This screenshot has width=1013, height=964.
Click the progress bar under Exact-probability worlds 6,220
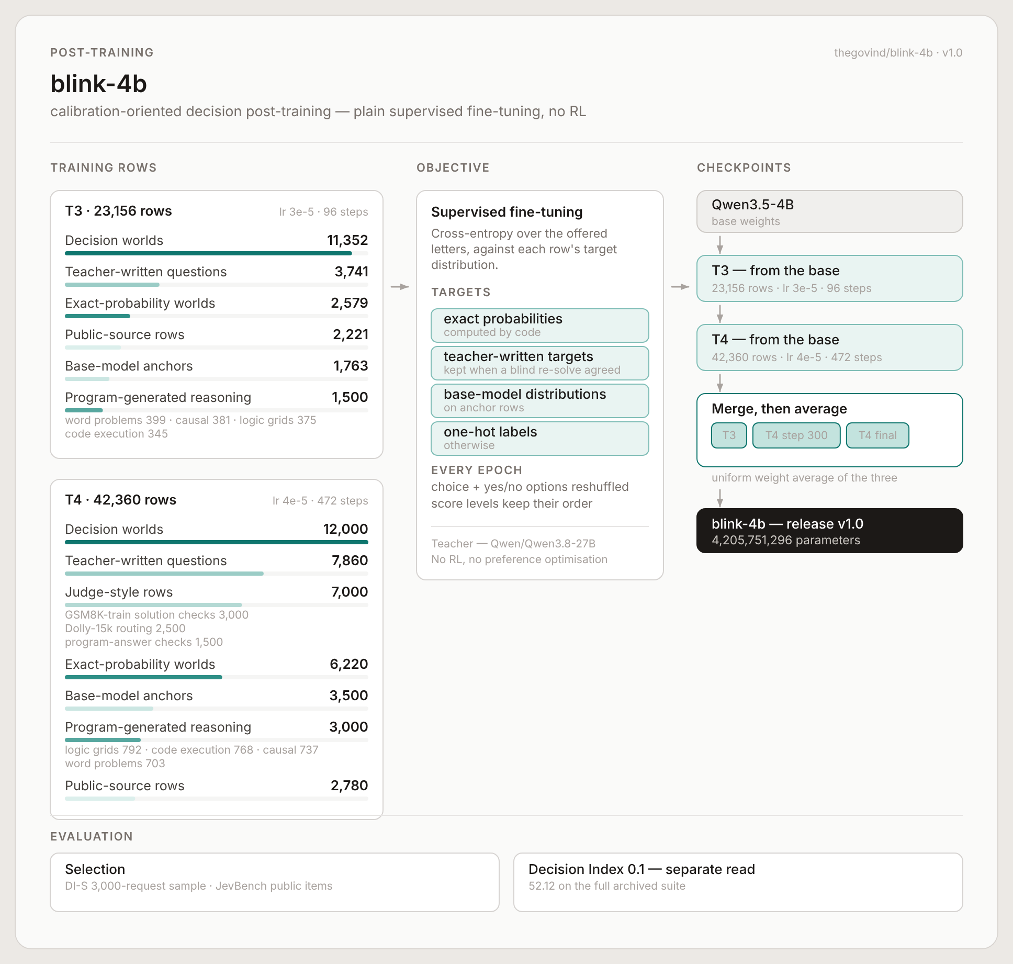pyautogui.click(x=217, y=677)
